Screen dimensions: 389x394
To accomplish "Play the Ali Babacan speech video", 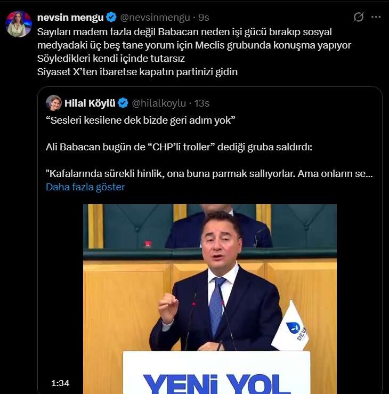I will click(209, 299).
